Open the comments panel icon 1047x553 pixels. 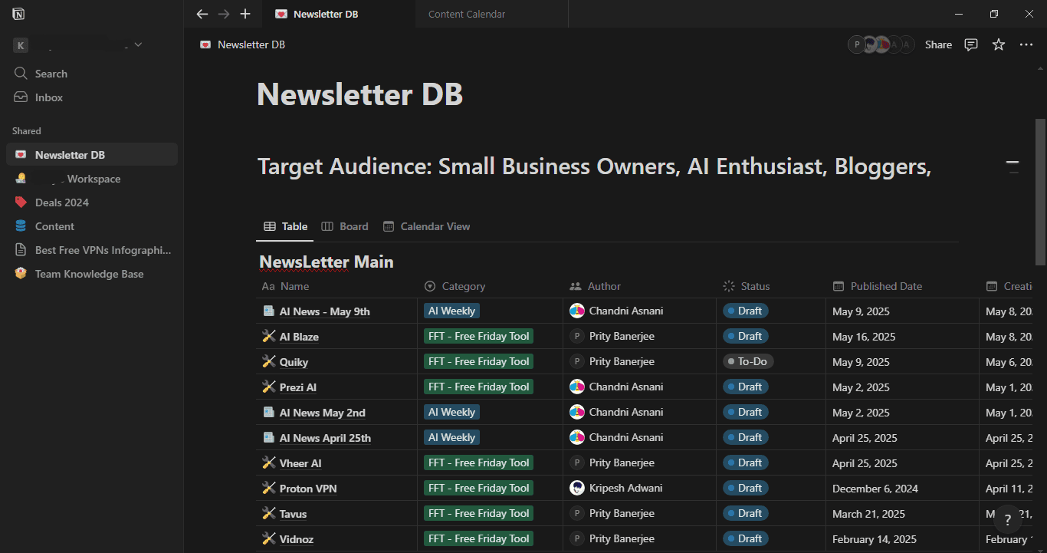pos(971,44)
